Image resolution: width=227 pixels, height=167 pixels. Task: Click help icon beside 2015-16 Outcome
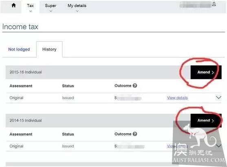point(135,86)
